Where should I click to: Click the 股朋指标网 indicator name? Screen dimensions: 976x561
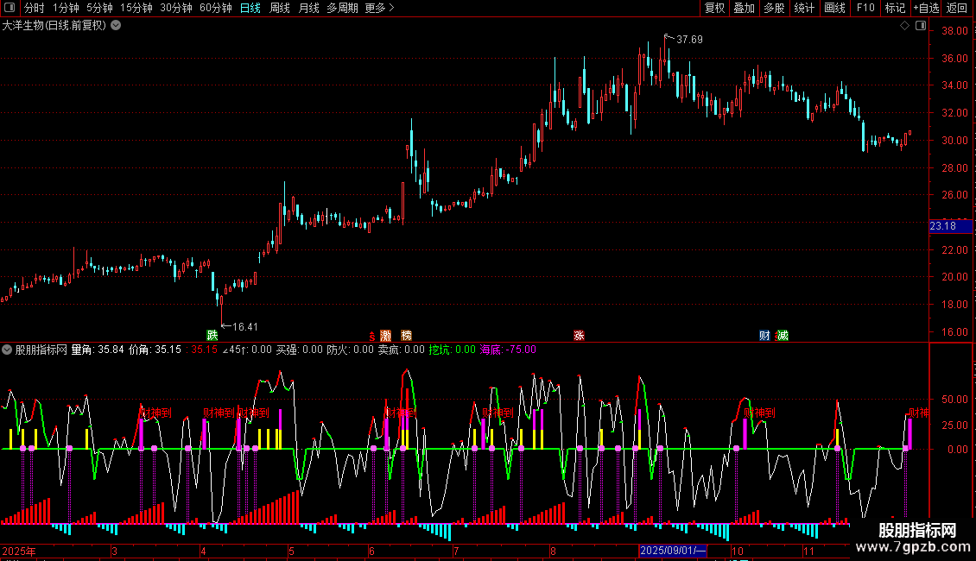tap(41, 350)
